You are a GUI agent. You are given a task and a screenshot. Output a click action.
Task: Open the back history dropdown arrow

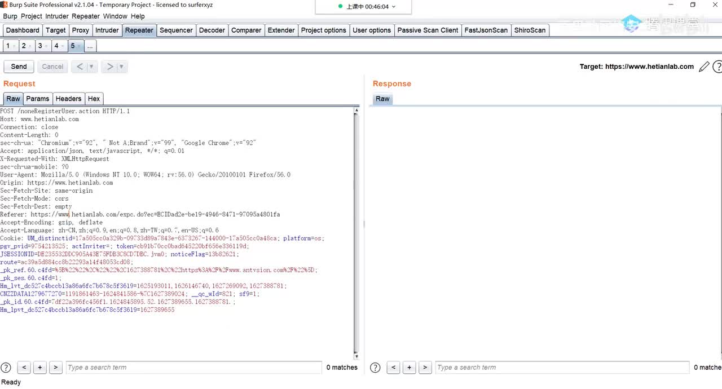click(91, 67)
